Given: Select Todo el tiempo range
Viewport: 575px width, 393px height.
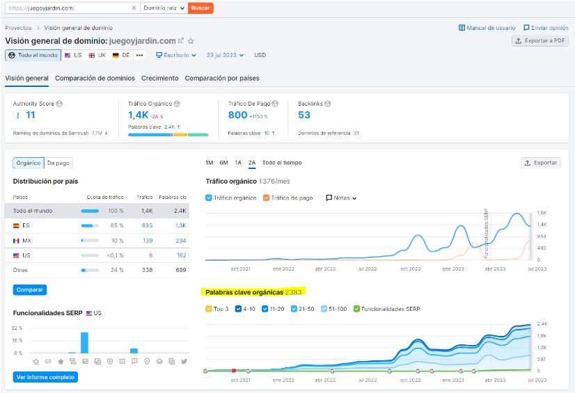Looking at the screenshot, I should (282, 163).
